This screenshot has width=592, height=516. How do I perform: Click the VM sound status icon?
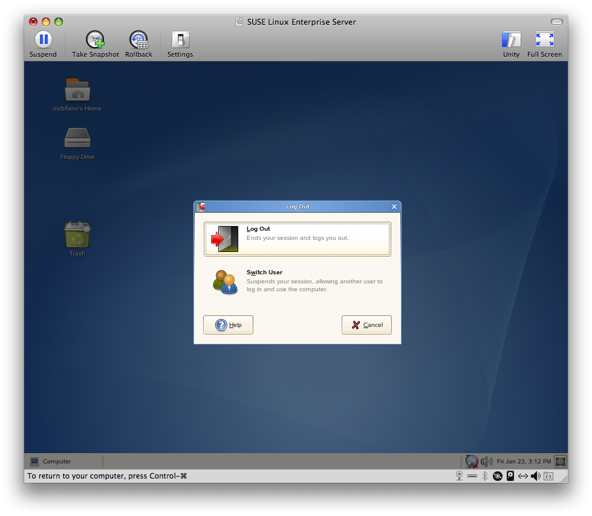535,476
